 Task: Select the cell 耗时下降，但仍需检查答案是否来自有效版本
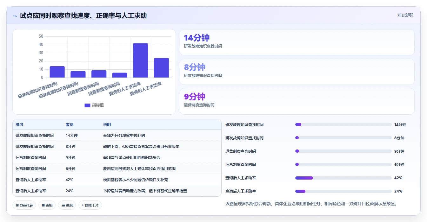(x=141, y=147)
